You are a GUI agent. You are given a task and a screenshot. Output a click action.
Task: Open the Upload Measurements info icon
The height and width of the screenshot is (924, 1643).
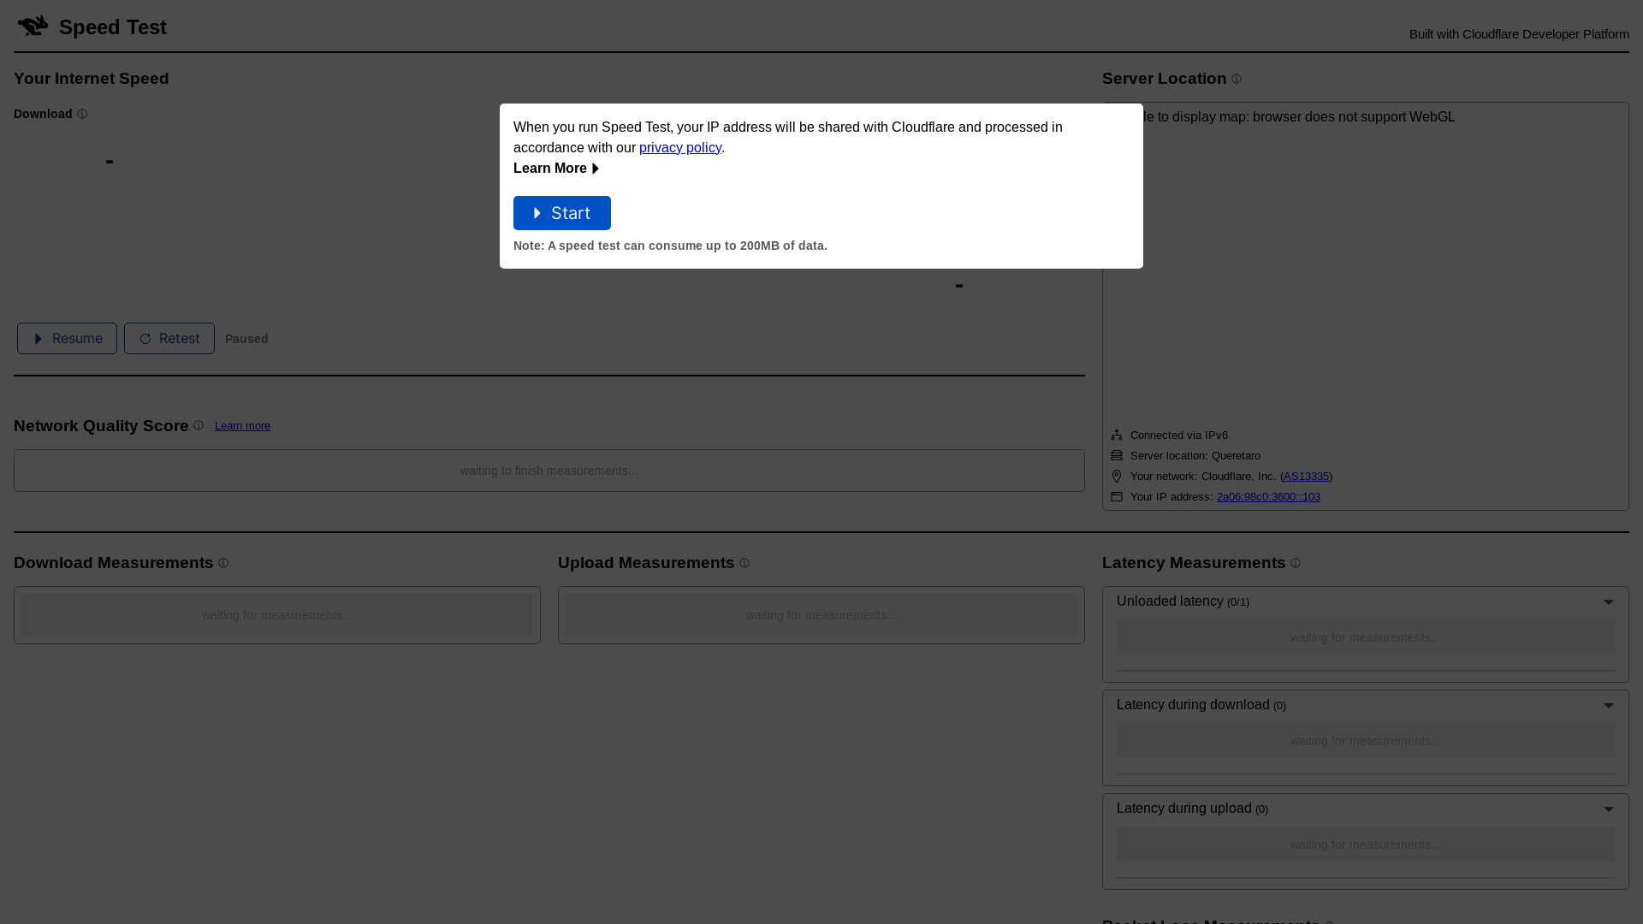(744, 563)
